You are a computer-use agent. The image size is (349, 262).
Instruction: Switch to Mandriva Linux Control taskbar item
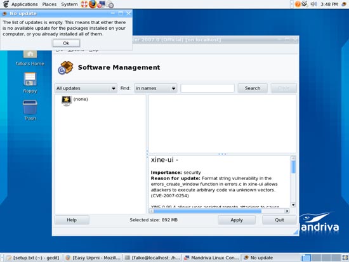click(212, 258)
